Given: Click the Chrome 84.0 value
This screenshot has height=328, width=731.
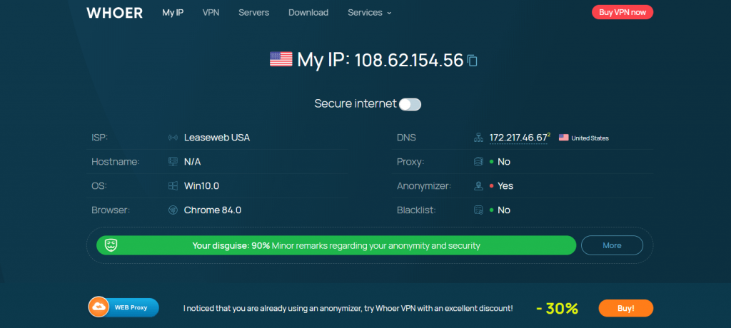Looking at the screenshot, I should [213, 210].
